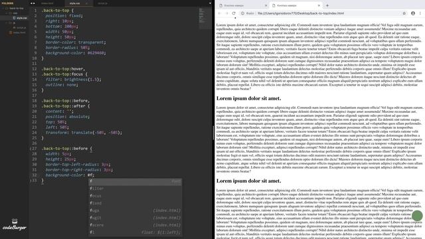Open index.html from the folder tree

(x=19, y=33)
